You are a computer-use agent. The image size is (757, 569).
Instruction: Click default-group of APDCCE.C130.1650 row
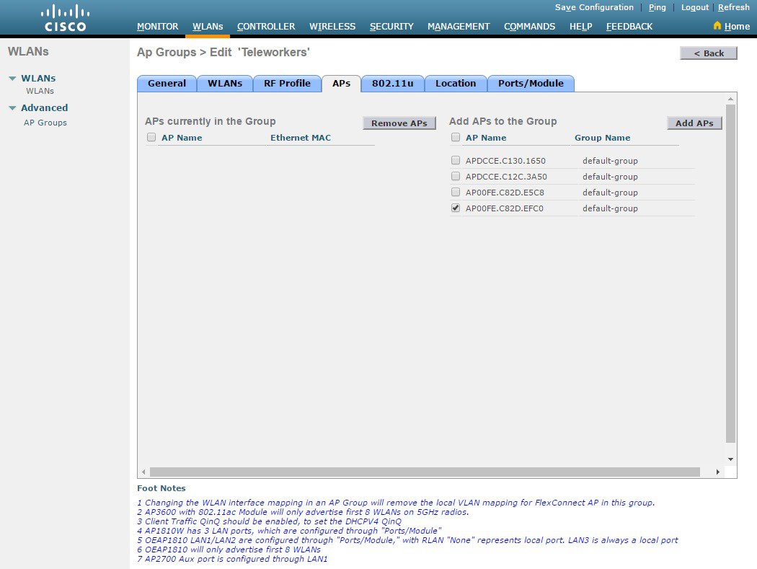[x=610, y=161]
